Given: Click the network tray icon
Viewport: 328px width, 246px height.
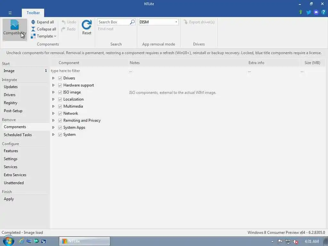Looking at the screenshot, I should (x=288, y=242).
